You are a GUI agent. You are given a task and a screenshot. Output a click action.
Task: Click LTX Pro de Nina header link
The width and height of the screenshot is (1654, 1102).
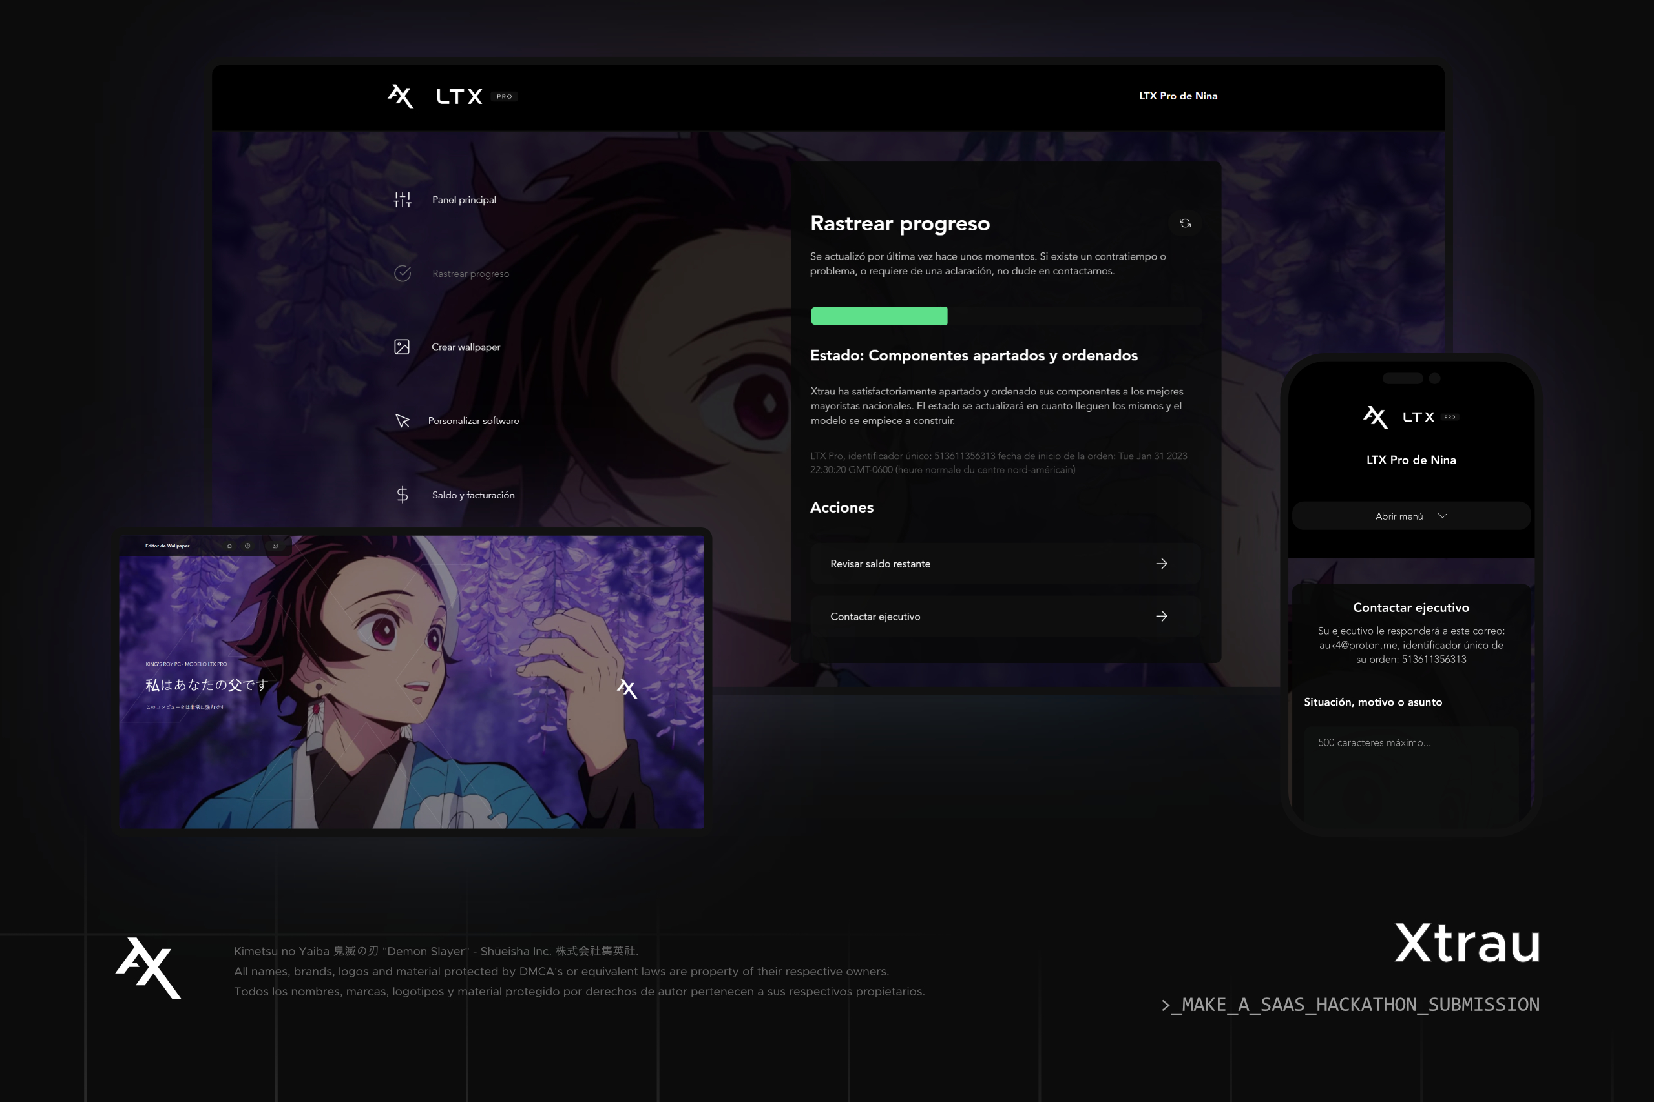(x=1178, y=96)
